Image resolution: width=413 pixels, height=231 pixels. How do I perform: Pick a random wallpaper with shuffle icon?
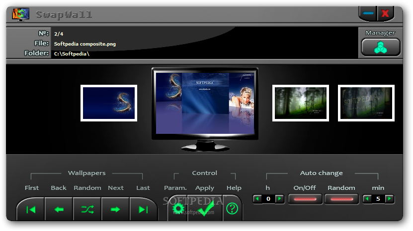click(x=87, y=210)
